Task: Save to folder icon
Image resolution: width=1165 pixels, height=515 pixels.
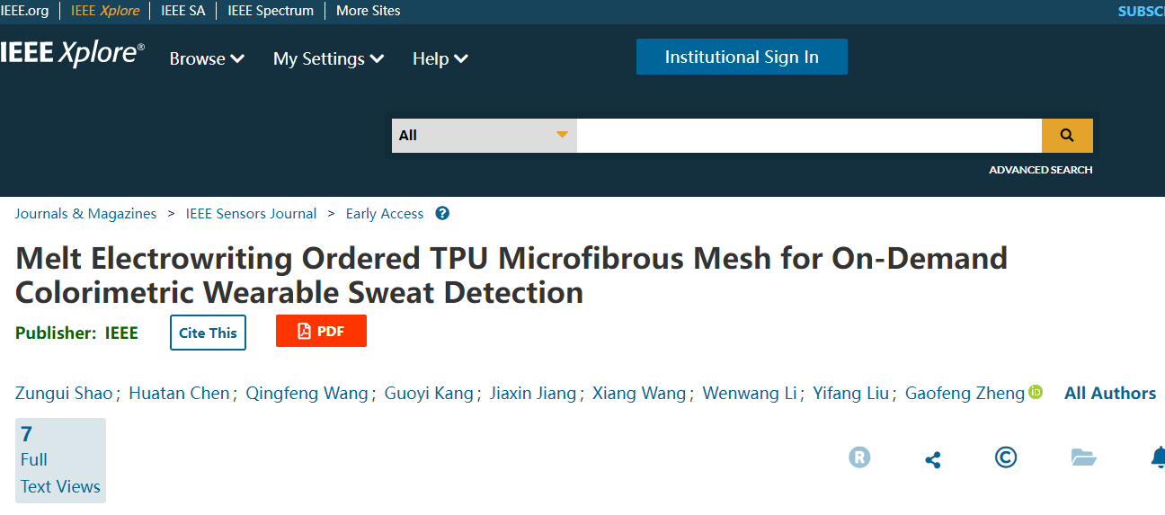Action: point(1083,457)
